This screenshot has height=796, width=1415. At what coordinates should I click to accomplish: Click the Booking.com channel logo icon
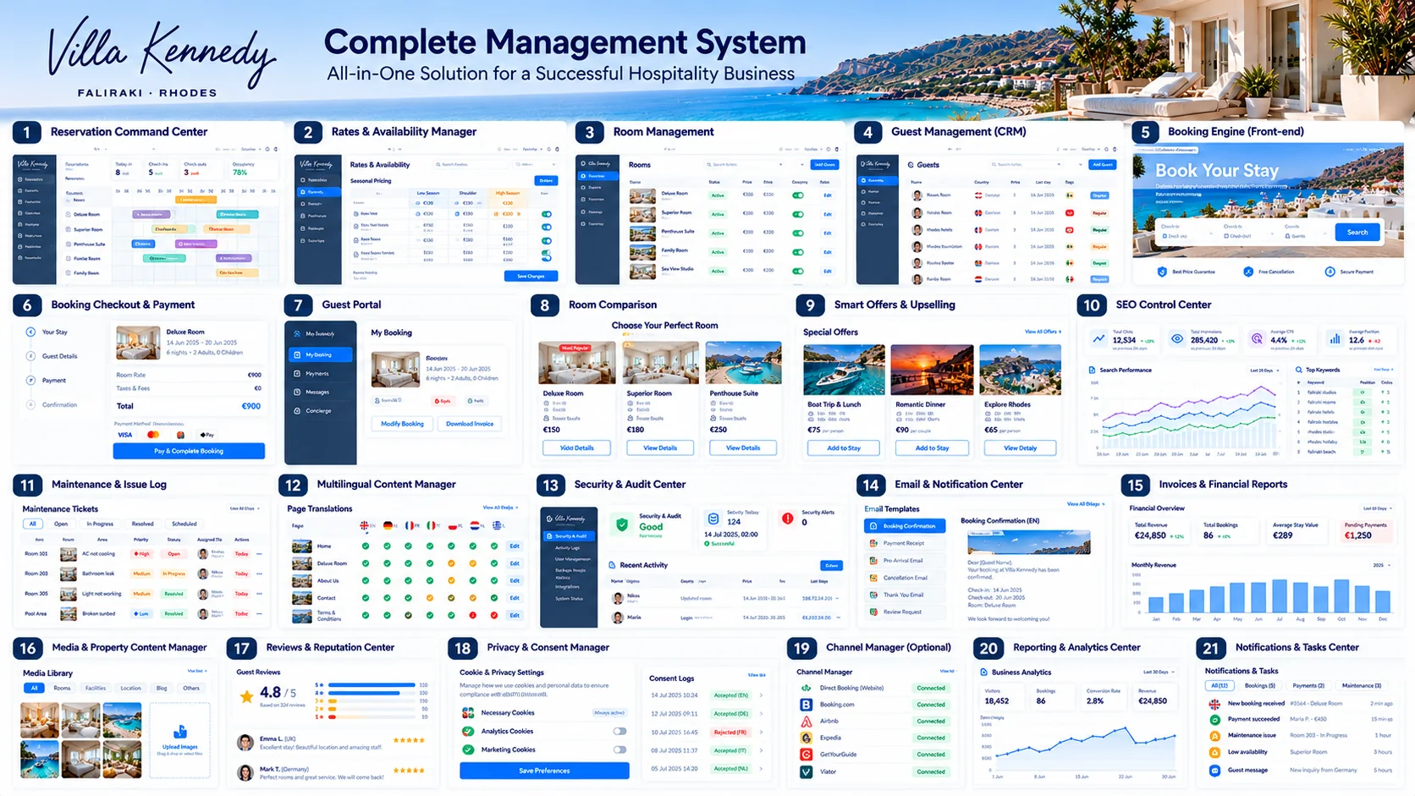(x=806, y=705)
